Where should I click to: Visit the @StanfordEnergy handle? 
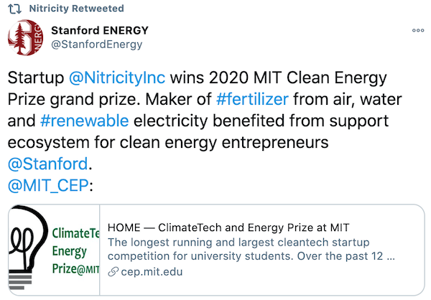pyautogui.click(x=97, y=44)
